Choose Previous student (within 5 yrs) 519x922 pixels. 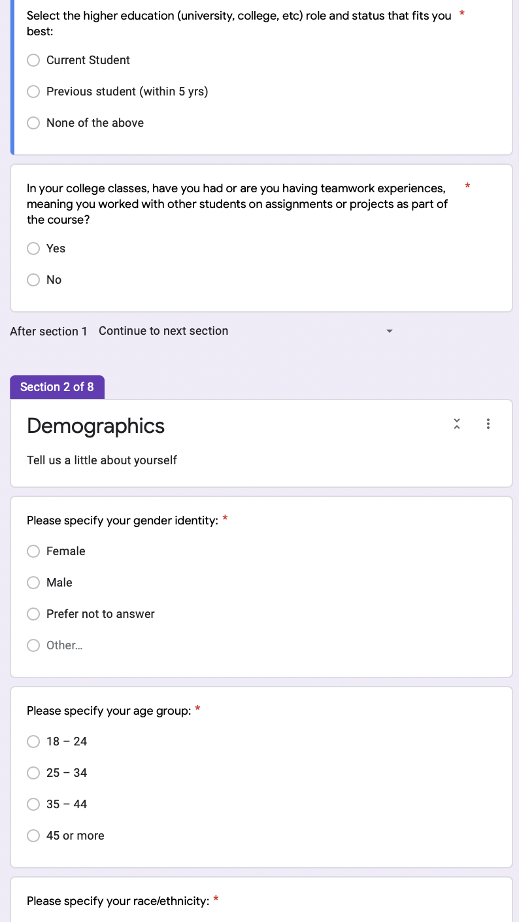(33, 92)
